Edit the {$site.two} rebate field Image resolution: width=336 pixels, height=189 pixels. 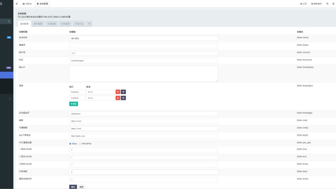[x=144, y=157]
